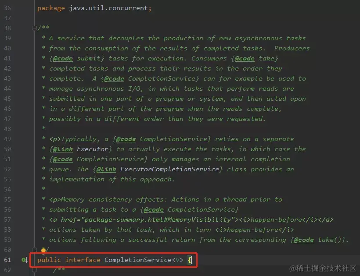Click the @code tag before 'submit' on line 41
The width and height of the screenshot is (360, 276).
(63, 59)
